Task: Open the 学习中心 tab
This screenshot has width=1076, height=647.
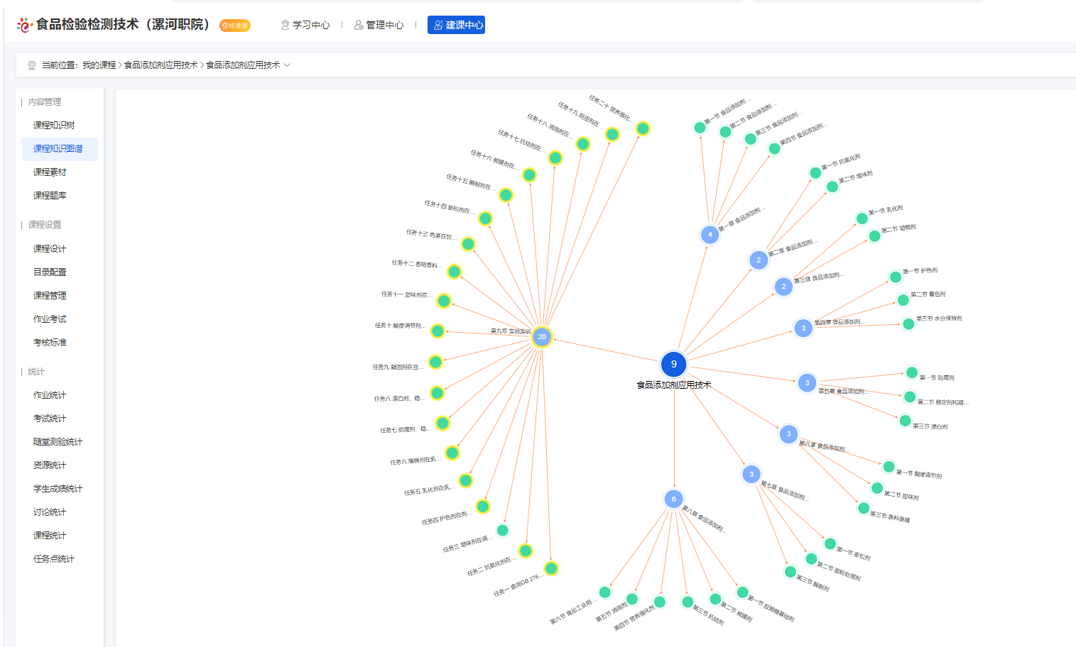Action: pos(305,25)
